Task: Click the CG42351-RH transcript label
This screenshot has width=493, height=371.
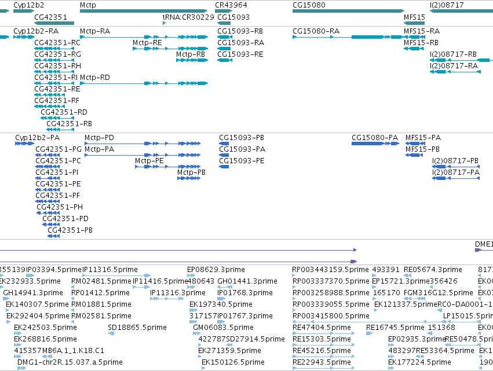Action: (x=57, y=66)
